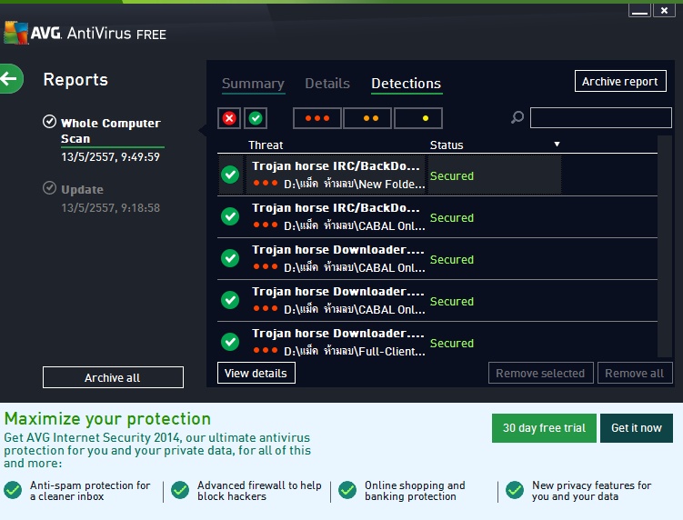Image resolution: width=683 pixels, height=520 pixels.
Task: Click the Online shopping protection check icon
Action: point(347,490)
